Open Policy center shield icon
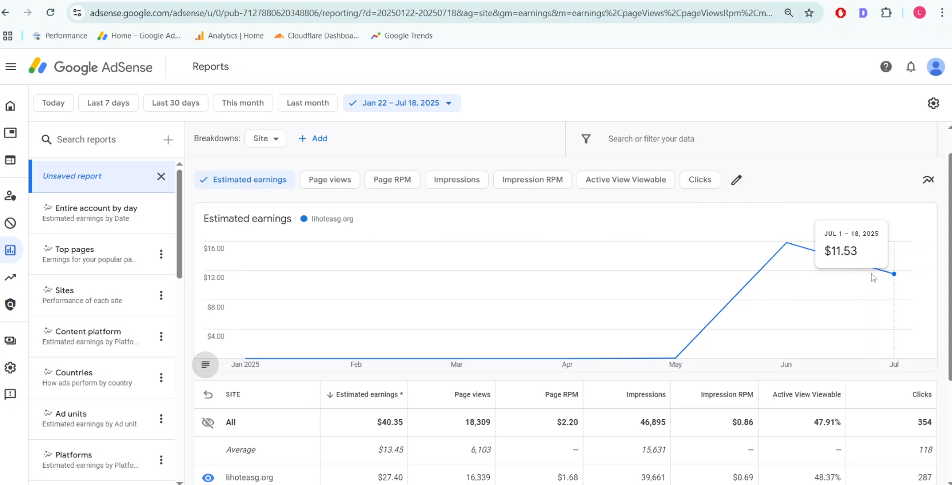 [x=10, y=304]
